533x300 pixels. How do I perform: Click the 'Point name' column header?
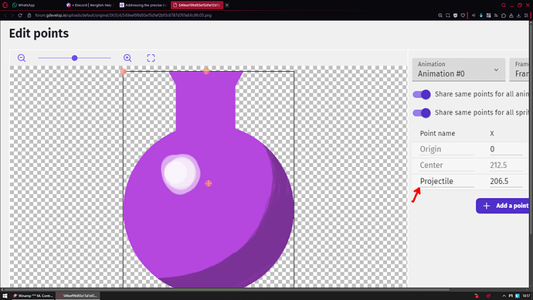coord(437,133)
